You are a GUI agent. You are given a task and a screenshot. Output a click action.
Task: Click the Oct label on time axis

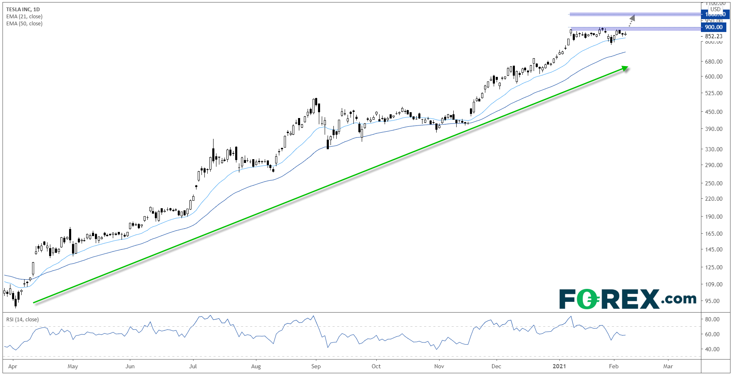click(x=376, y=367)
